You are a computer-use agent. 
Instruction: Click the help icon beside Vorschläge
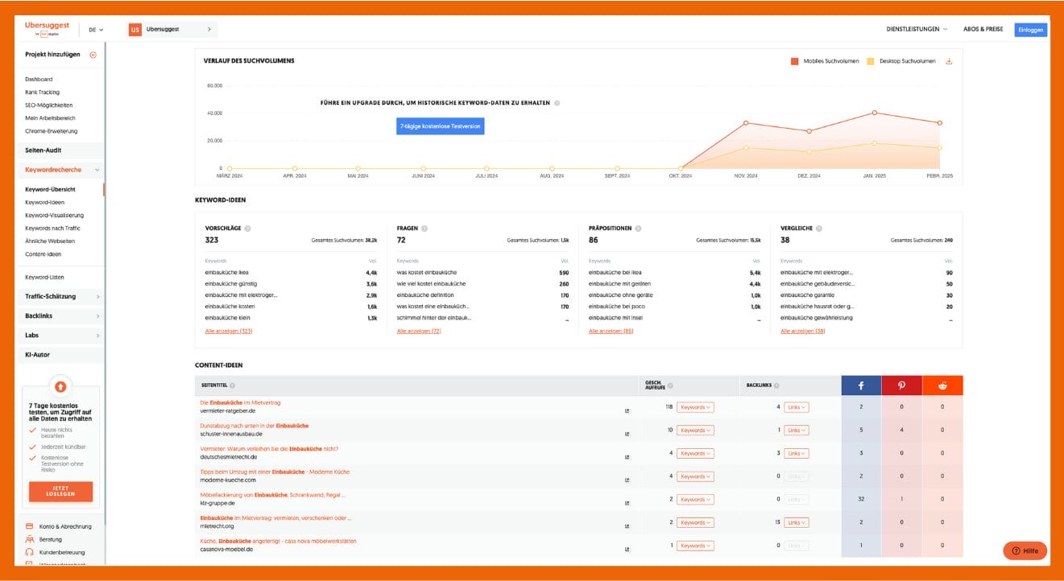(247, 229)
